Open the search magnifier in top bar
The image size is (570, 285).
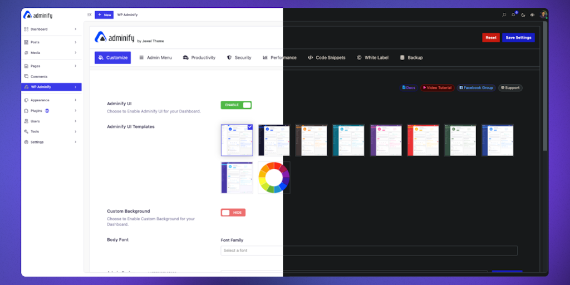pyautogui.click(x=504, y=15)
